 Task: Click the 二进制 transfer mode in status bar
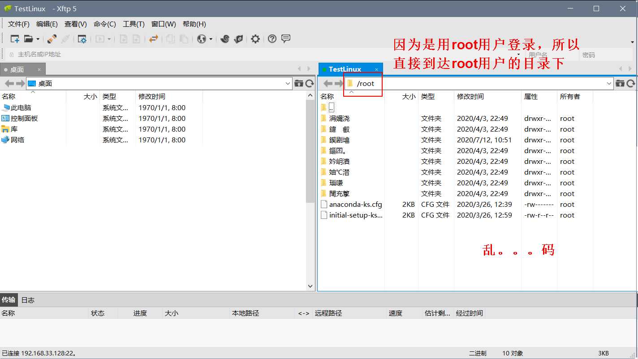click(478, 353)
